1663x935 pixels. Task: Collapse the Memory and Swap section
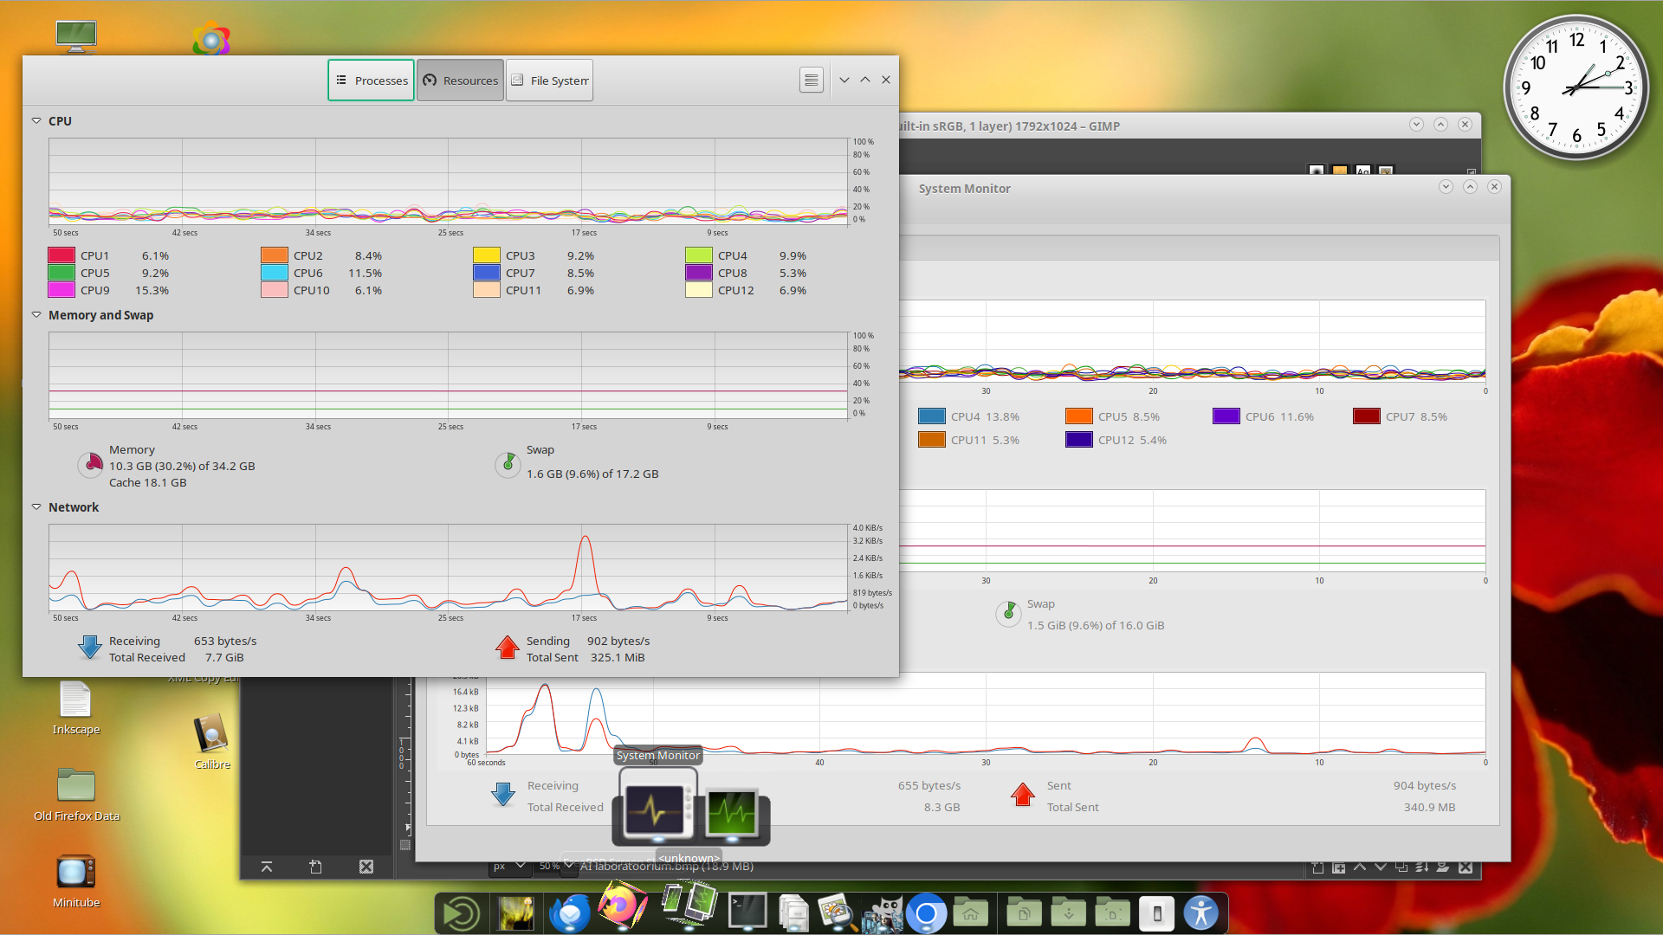36,315
